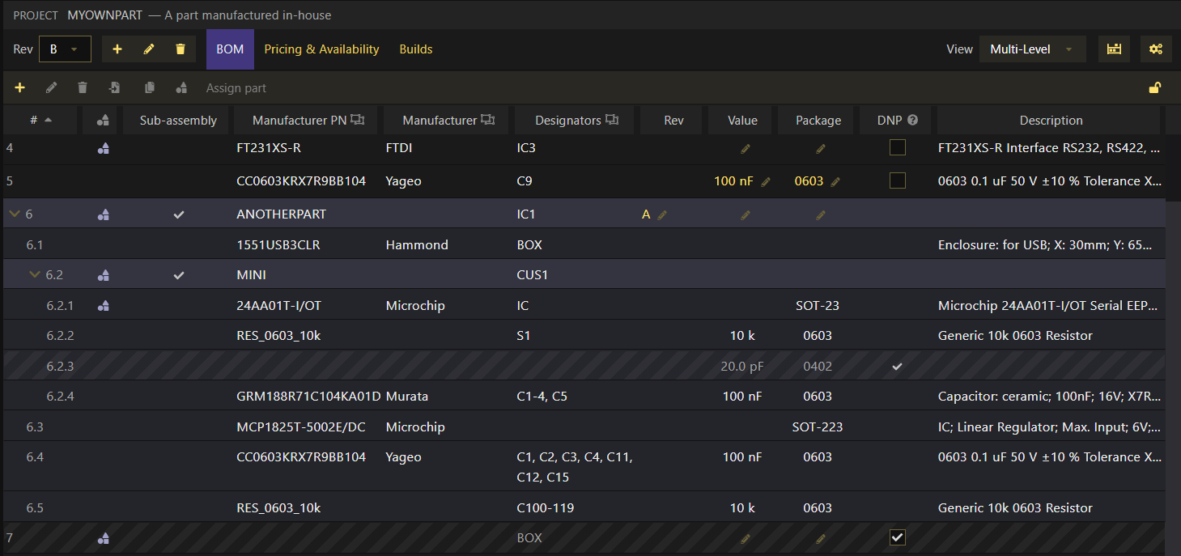Click the SOT-223 package cell
The height and width of the screenshot is (556, 1181).
tap(818, 427)
